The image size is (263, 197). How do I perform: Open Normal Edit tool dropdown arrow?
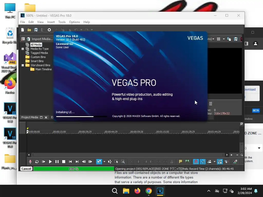coord(104,162)
